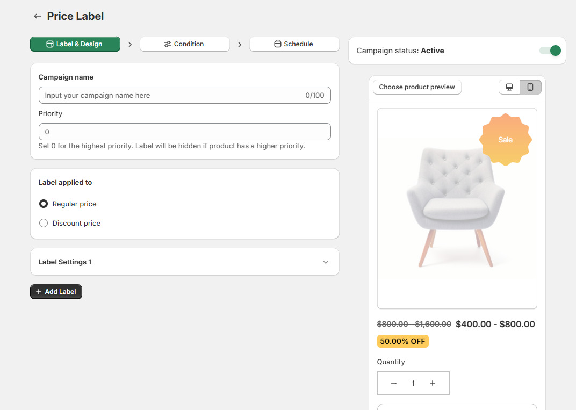Increase quantity with the plus icon
576x410 pixels.
[433, 383]
